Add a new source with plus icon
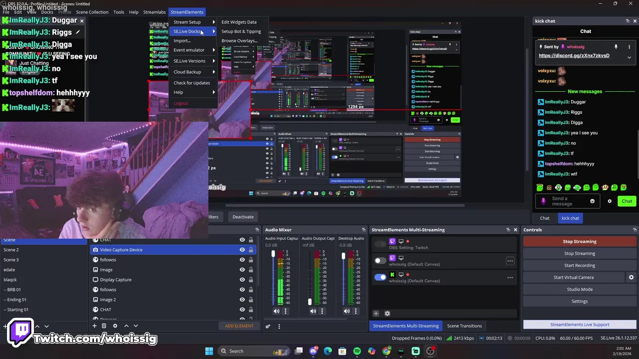Screen dimensions: 639x359 [94, 326]
